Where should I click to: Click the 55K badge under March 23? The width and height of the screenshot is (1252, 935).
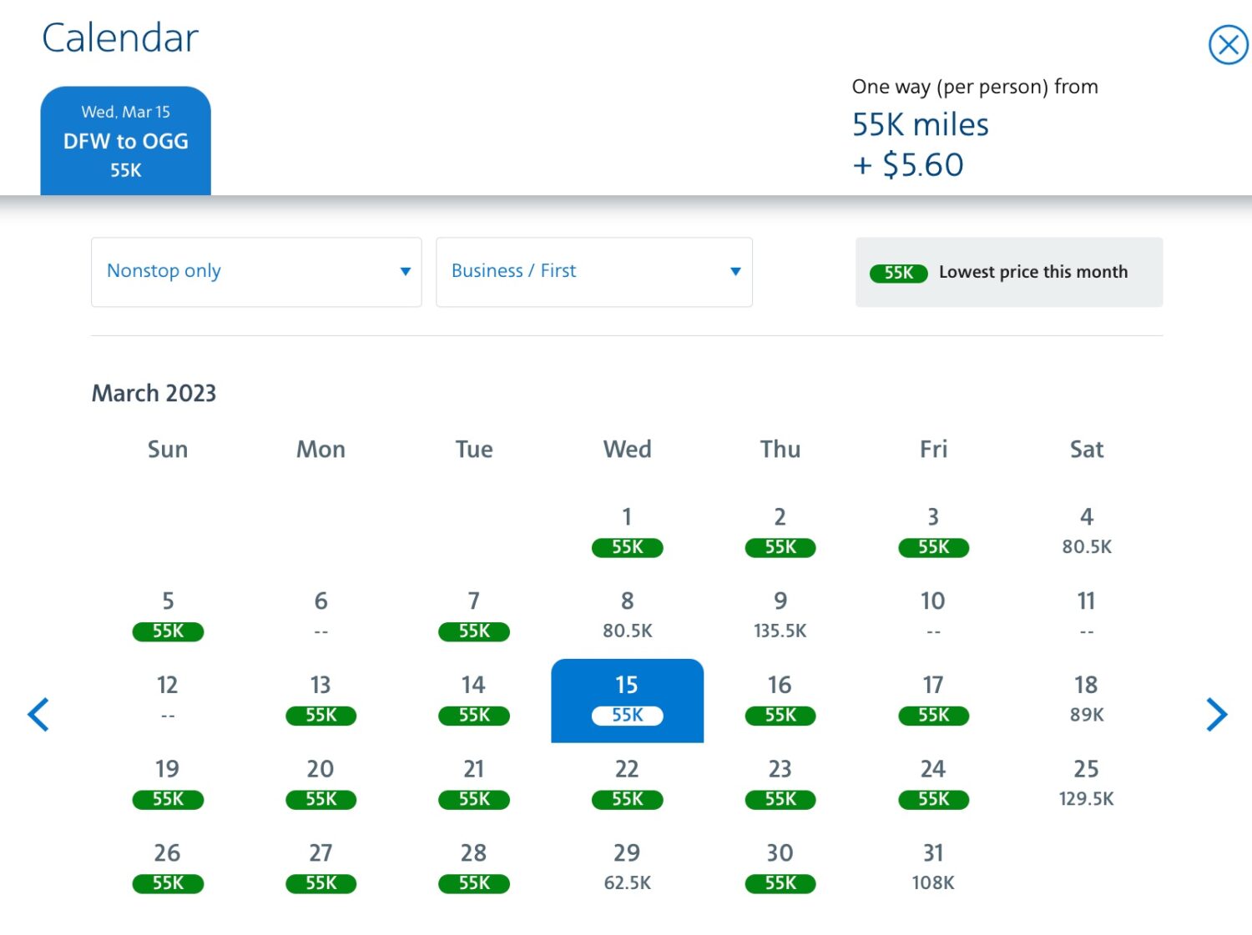point(780,799)
